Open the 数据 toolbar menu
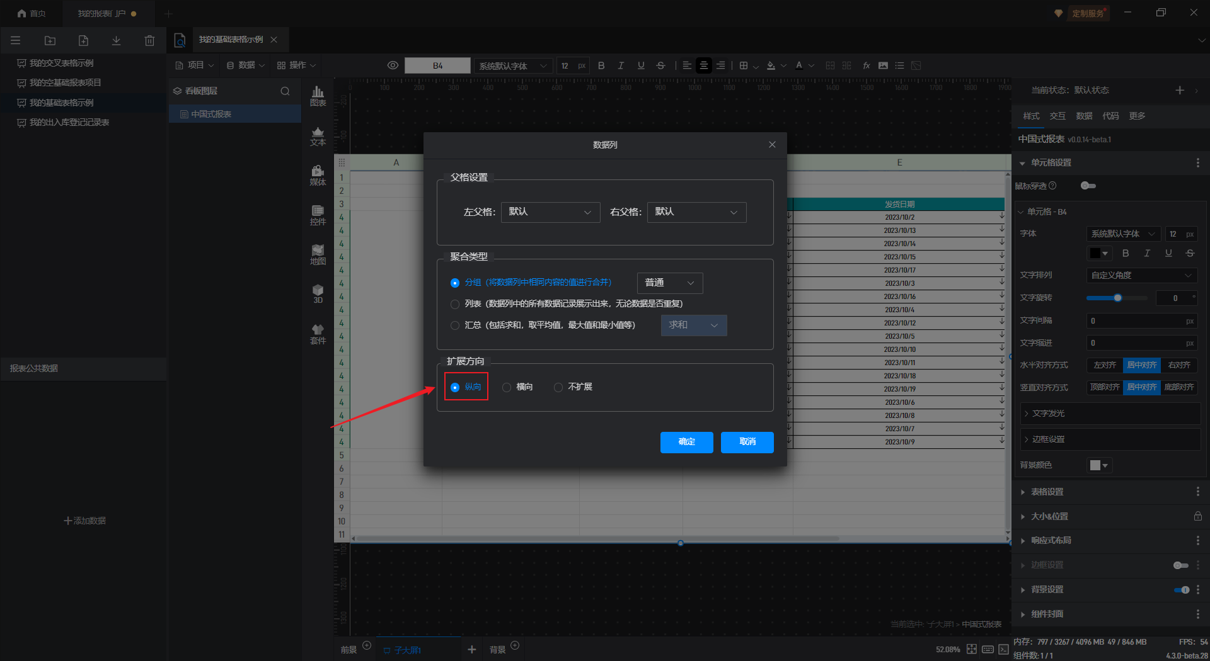The image size is (1210, 661). click(x=246, y=65)
